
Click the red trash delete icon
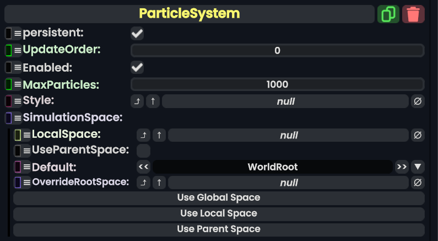tap(413, 14)
